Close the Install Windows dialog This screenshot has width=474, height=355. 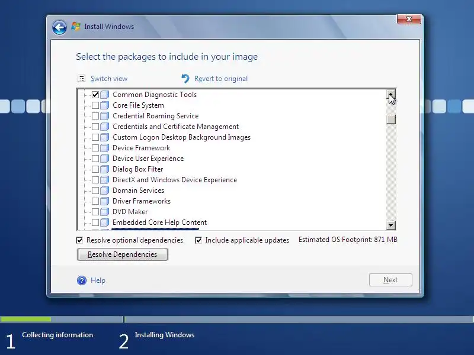click(x=409, y=19)
